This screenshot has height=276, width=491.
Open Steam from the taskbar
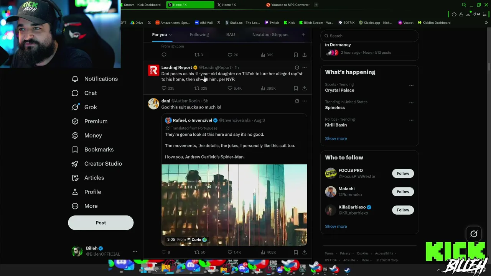[x=347, y=270]
